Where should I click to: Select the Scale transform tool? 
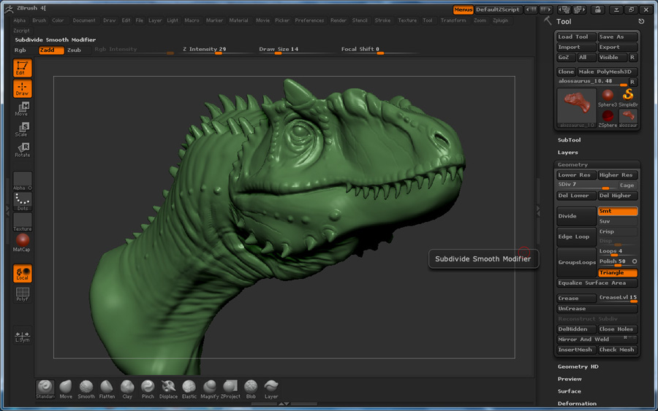tap(22, 129)
